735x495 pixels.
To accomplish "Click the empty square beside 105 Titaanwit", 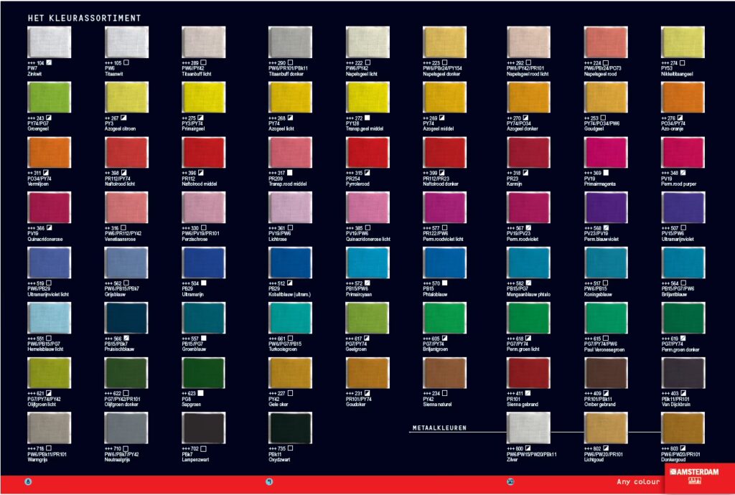I will pyautogui.click(x=126, y=62).
